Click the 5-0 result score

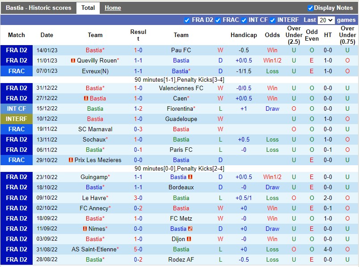(x=138, y=250)
